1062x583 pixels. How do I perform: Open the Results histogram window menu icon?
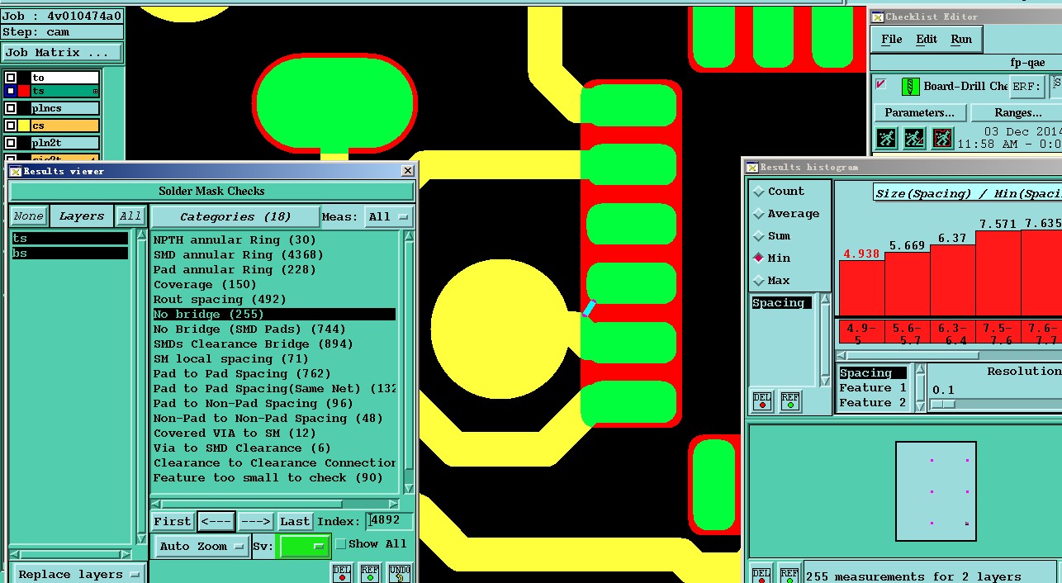point(751,167)
